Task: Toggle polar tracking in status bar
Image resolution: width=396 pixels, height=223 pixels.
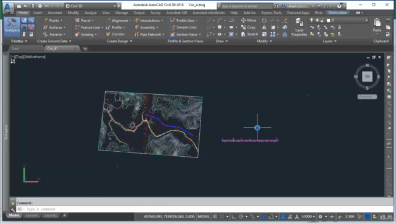Action: [x=241, y=217]
